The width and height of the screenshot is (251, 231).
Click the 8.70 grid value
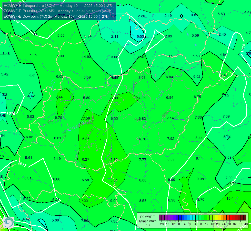[x=201, y=199]
